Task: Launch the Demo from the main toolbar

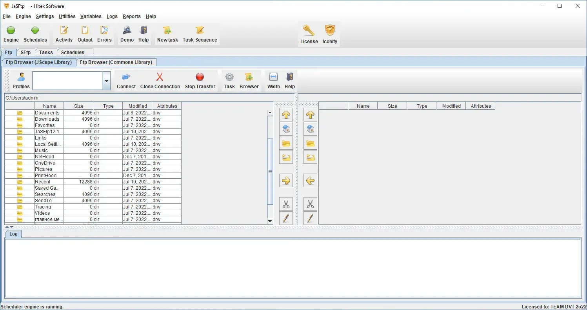Action: [x=127, y=30]
